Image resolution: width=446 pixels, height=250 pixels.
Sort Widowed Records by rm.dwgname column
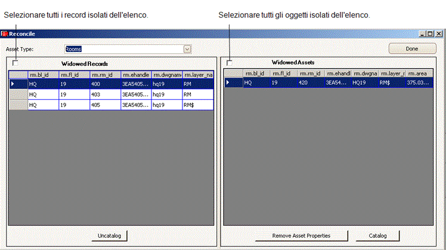167,75
